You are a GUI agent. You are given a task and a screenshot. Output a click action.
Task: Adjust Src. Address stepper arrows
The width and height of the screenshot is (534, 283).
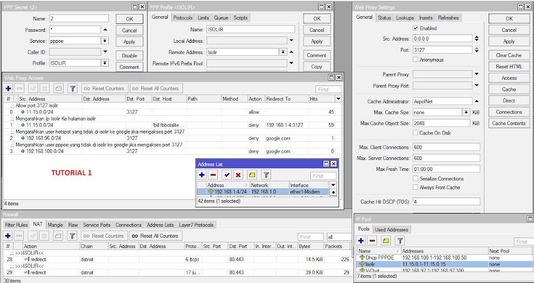(477, 39)
